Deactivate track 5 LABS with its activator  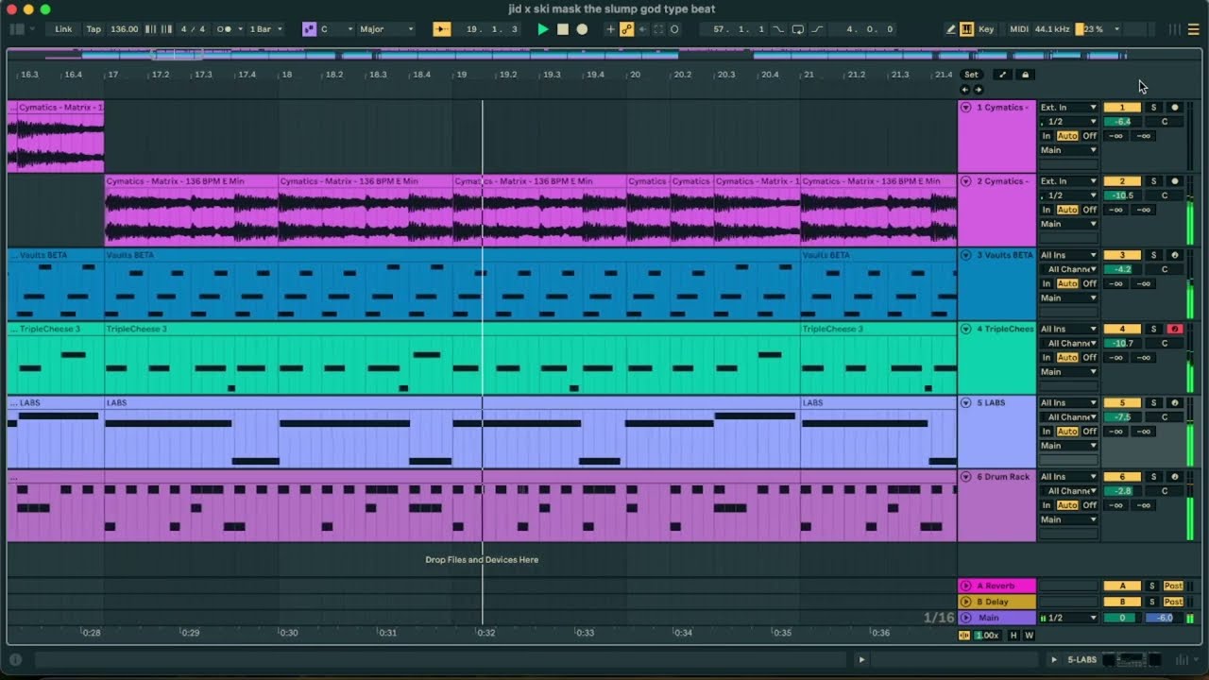(1122, 403)
